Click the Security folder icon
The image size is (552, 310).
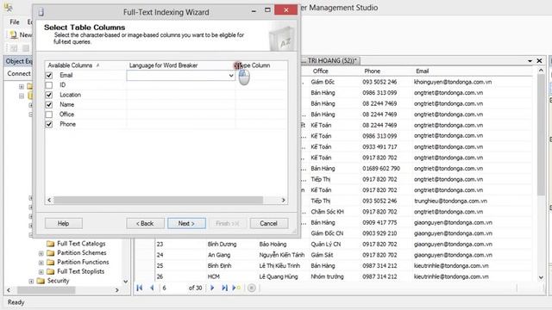tap(41, 281)
